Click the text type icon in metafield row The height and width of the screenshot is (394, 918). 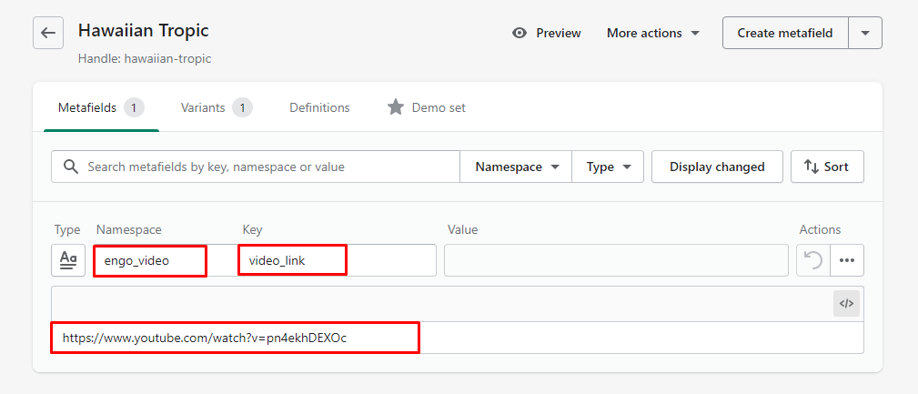click(68, 260)
